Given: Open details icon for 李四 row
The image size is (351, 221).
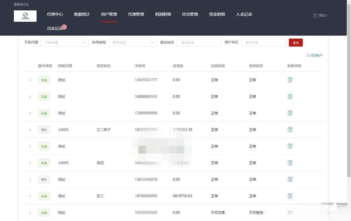Looking at the screenshot, I should pos(290,163).
